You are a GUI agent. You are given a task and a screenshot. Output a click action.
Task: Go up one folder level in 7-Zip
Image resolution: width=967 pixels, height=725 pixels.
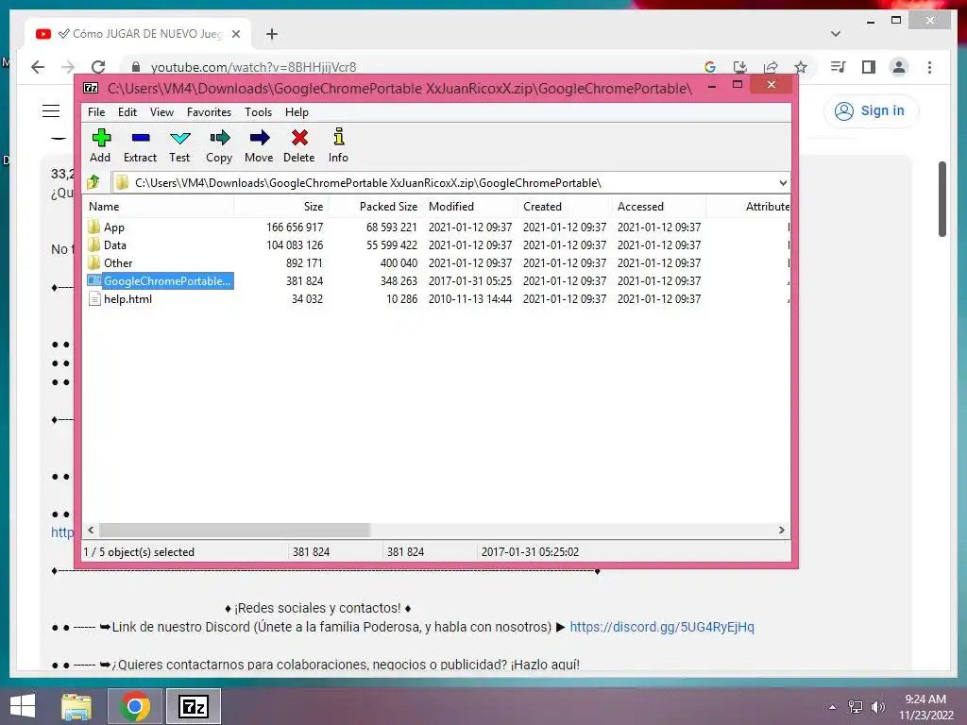click(x=93, y=182)
